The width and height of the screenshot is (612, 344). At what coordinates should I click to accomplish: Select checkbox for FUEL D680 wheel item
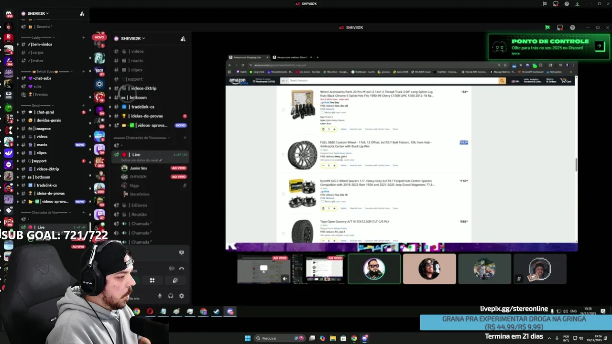tap(283, 155)
